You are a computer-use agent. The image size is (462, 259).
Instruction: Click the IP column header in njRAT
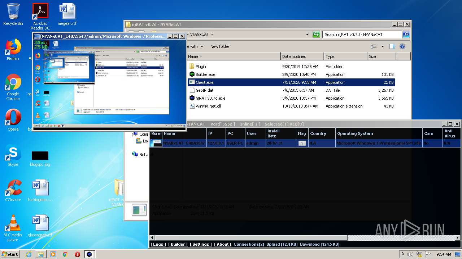coord(216,133)
